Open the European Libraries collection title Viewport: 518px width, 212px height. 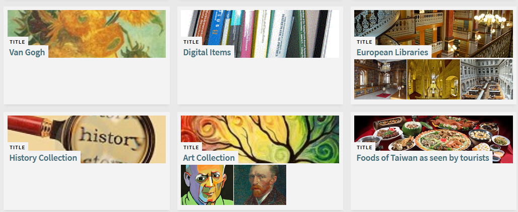pos(392,52)
